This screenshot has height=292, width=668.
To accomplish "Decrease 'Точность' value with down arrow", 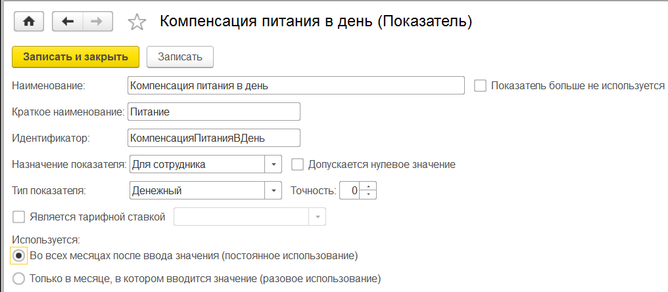I will click(x=369, y=194).
